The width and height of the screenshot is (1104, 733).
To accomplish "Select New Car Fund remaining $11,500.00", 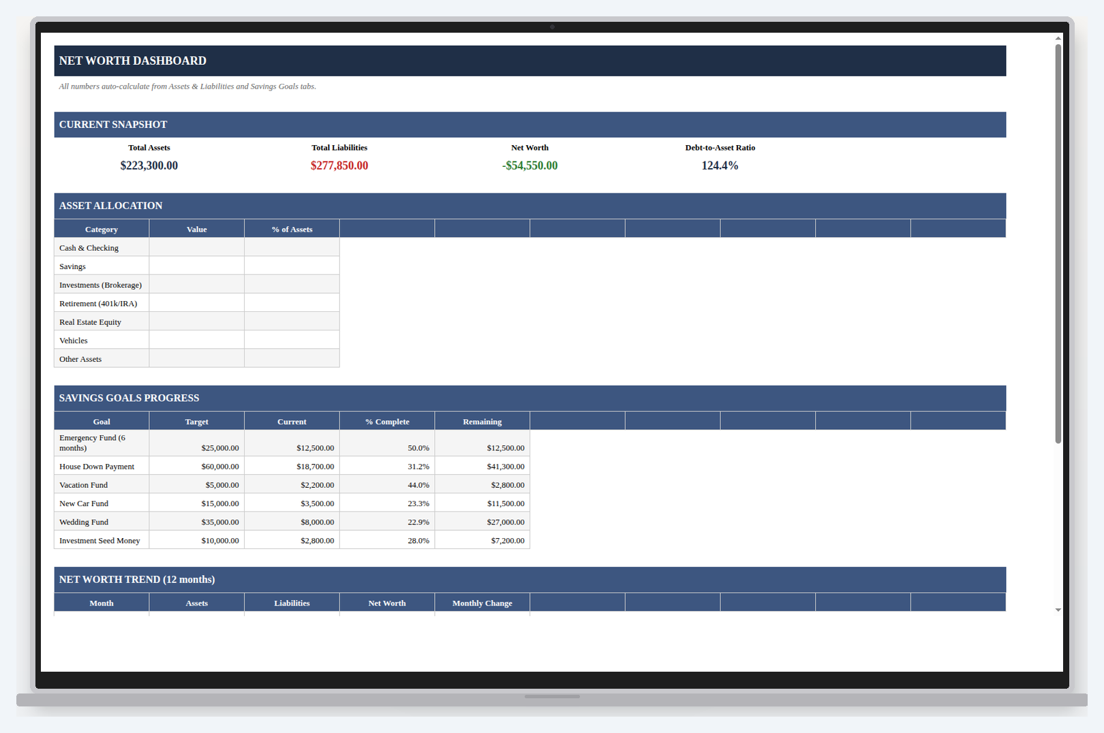I will tap(482, 503).
